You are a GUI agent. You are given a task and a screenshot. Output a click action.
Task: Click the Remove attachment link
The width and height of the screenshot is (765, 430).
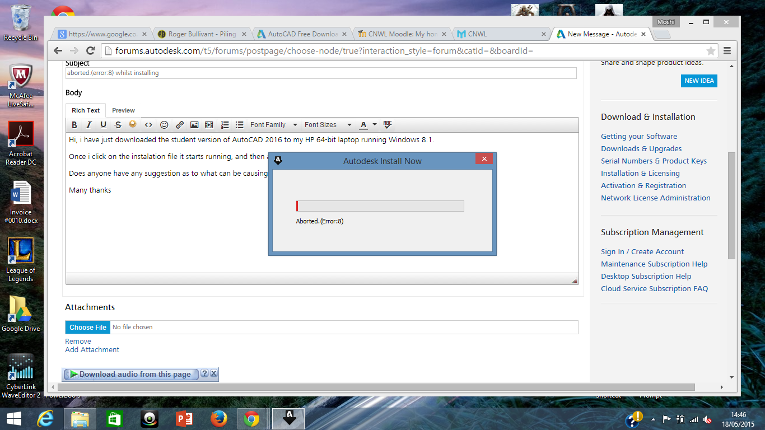coord(78,341)
